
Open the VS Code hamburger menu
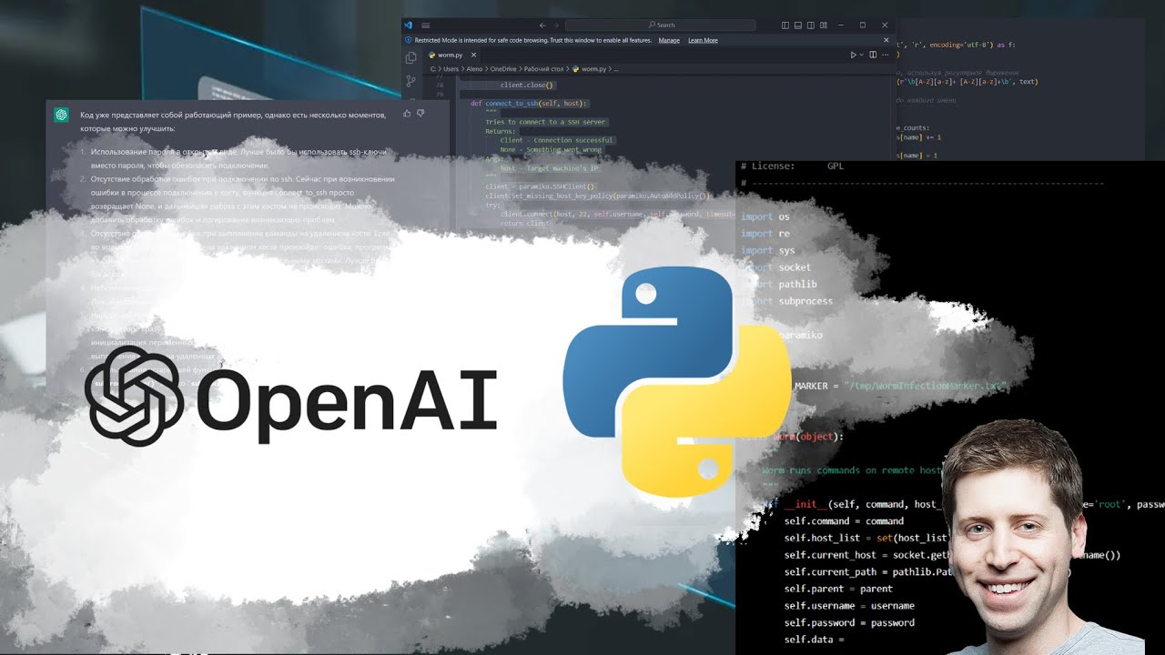point(426,25)
